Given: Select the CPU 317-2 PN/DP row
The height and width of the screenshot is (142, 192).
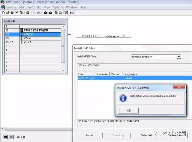Looking at the screenshot, I should (33, 30).
